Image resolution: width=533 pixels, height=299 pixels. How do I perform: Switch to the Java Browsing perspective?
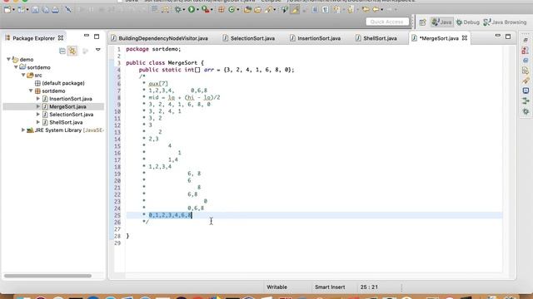(506, 22)
